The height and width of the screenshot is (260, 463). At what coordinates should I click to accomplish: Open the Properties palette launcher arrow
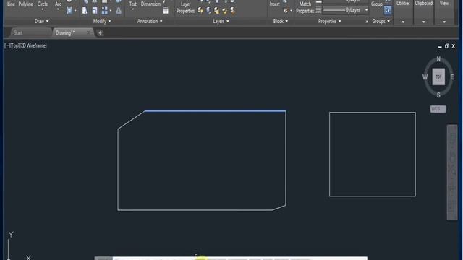click(367, 22)
